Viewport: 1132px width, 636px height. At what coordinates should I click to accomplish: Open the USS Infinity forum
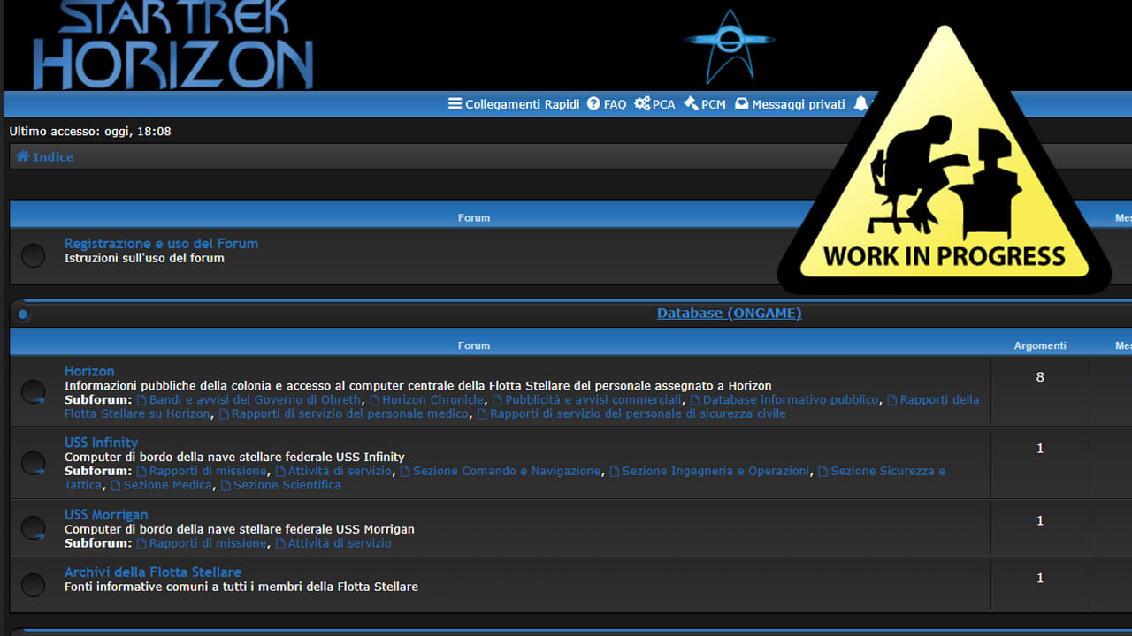[x=101, y=443]
